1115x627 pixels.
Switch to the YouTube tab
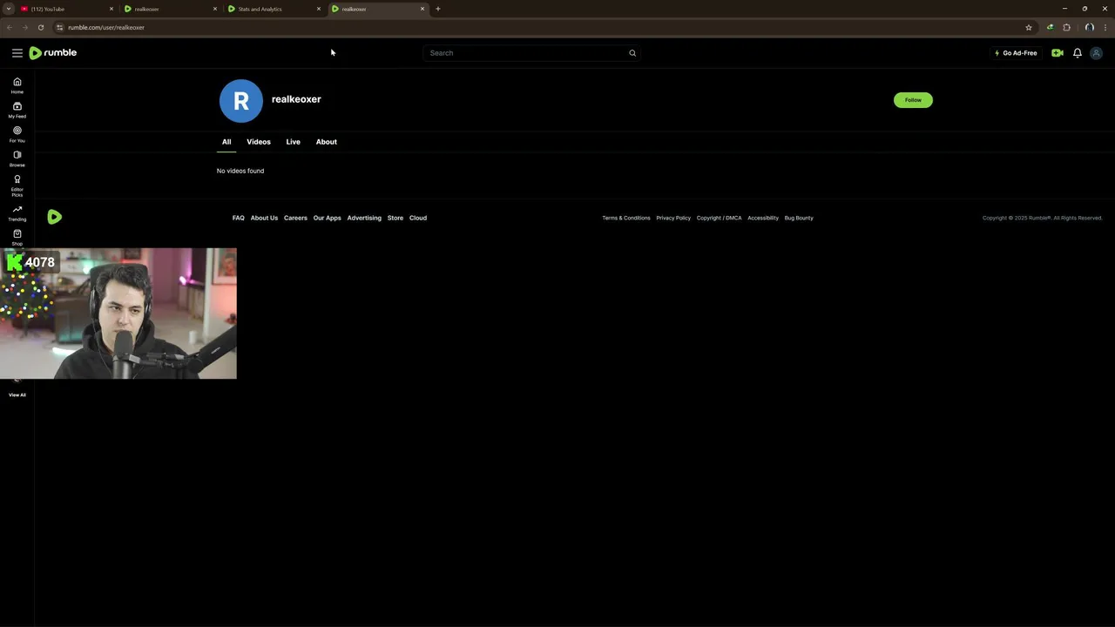67,9
